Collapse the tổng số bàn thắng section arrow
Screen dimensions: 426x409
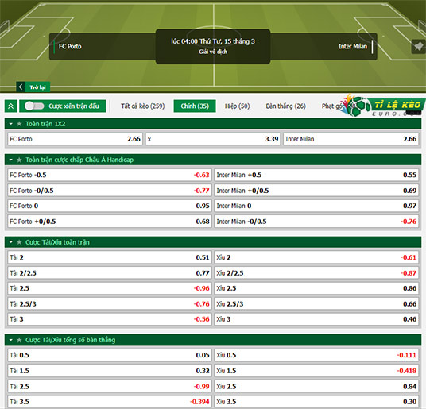[11, 340]
